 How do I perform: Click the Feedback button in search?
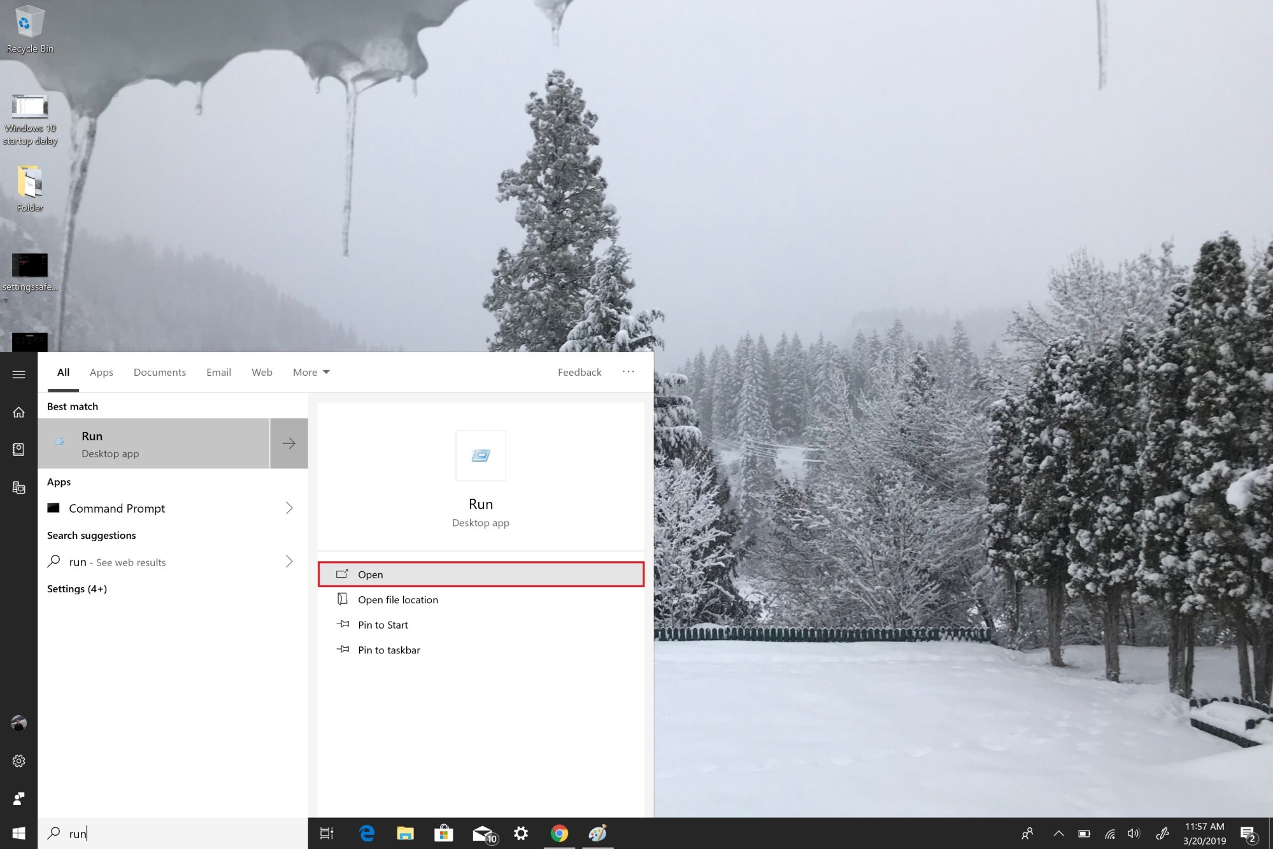pos(579,371)
